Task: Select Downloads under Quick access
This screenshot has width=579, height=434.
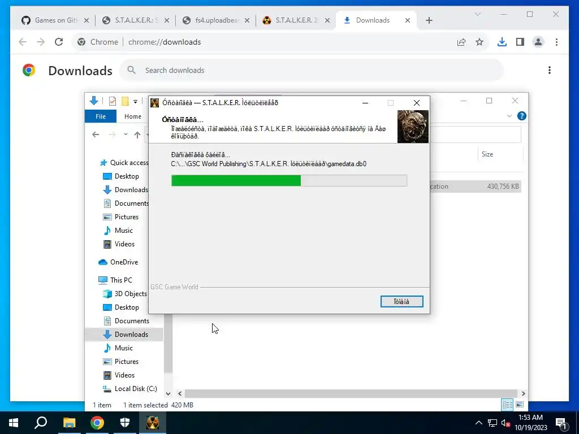Action: coord(131,190)
